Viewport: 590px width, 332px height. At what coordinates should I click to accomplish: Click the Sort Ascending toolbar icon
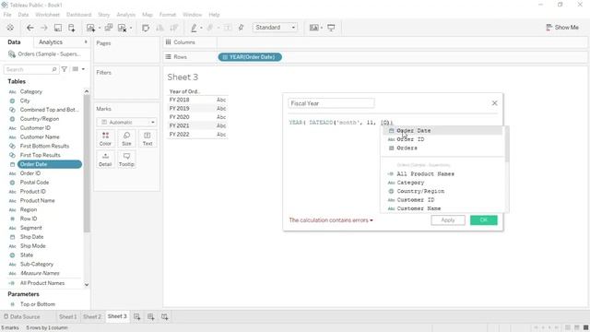click(x=159, y=28)
